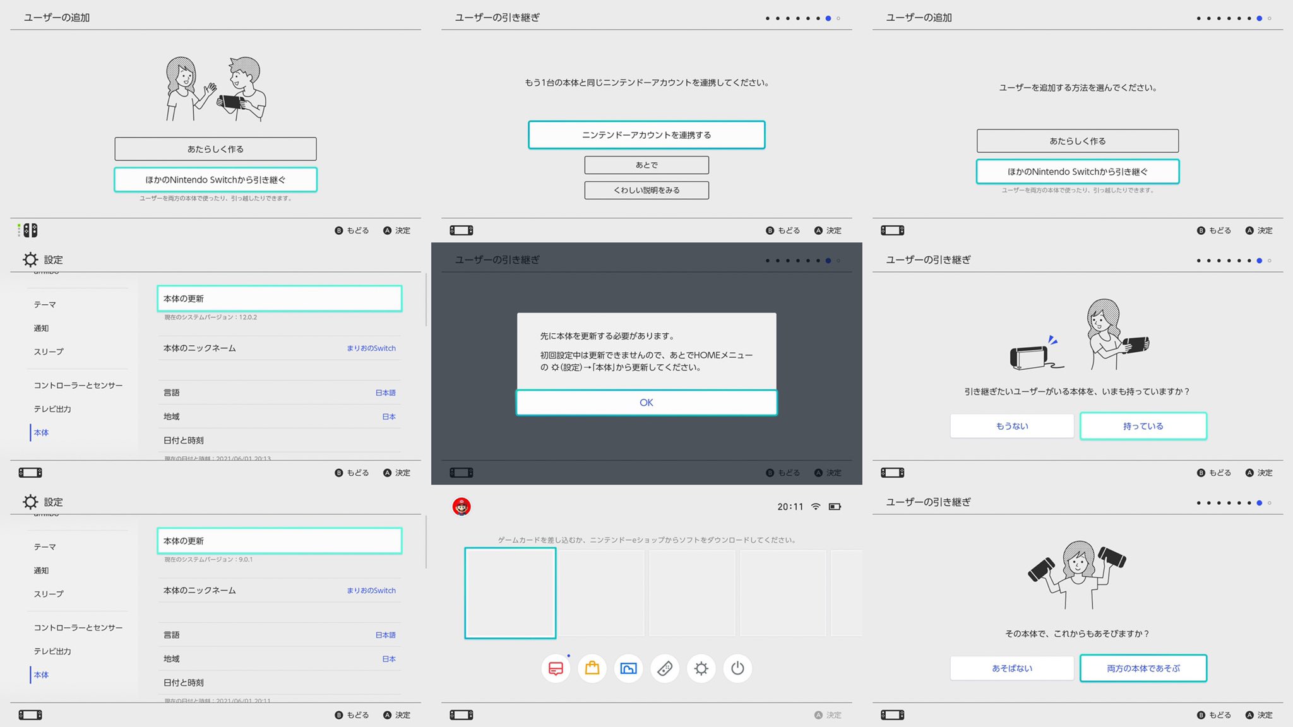Image resolution: width=1293 pixels, height=727 pixels.
Task: Open 通知 in version 12.0.2 settings sidebar
Action: 41,328
